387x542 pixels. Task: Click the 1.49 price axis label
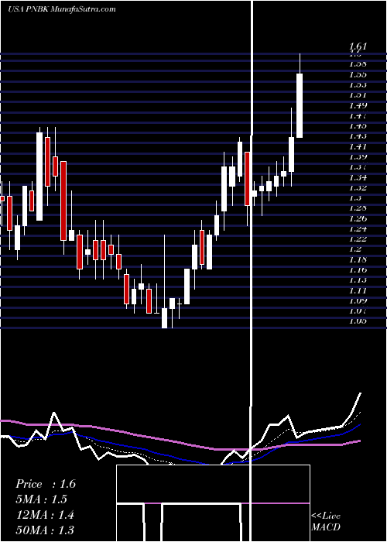[358, 105]
